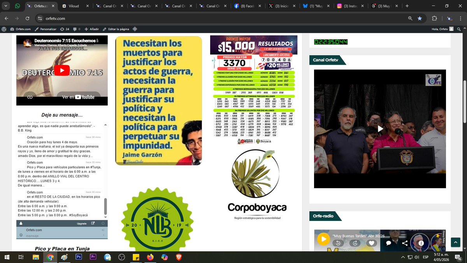Open Orfetv.com site menu in admin bar
The height and width of the screenshot is (263, 467).
tap(21, 29)
